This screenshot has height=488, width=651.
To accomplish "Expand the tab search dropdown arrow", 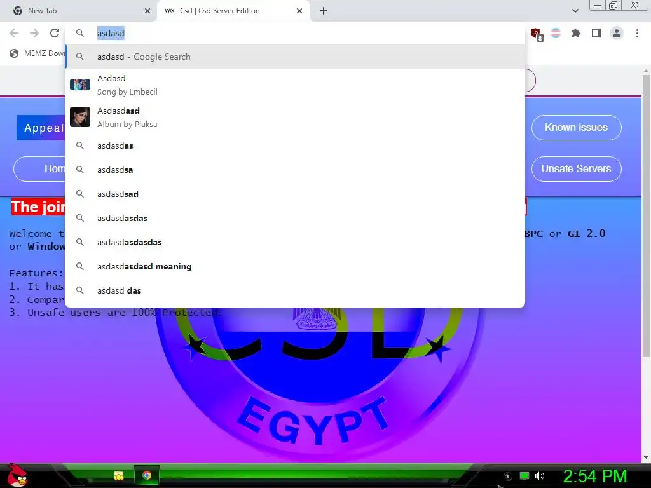I will (575, 11).
